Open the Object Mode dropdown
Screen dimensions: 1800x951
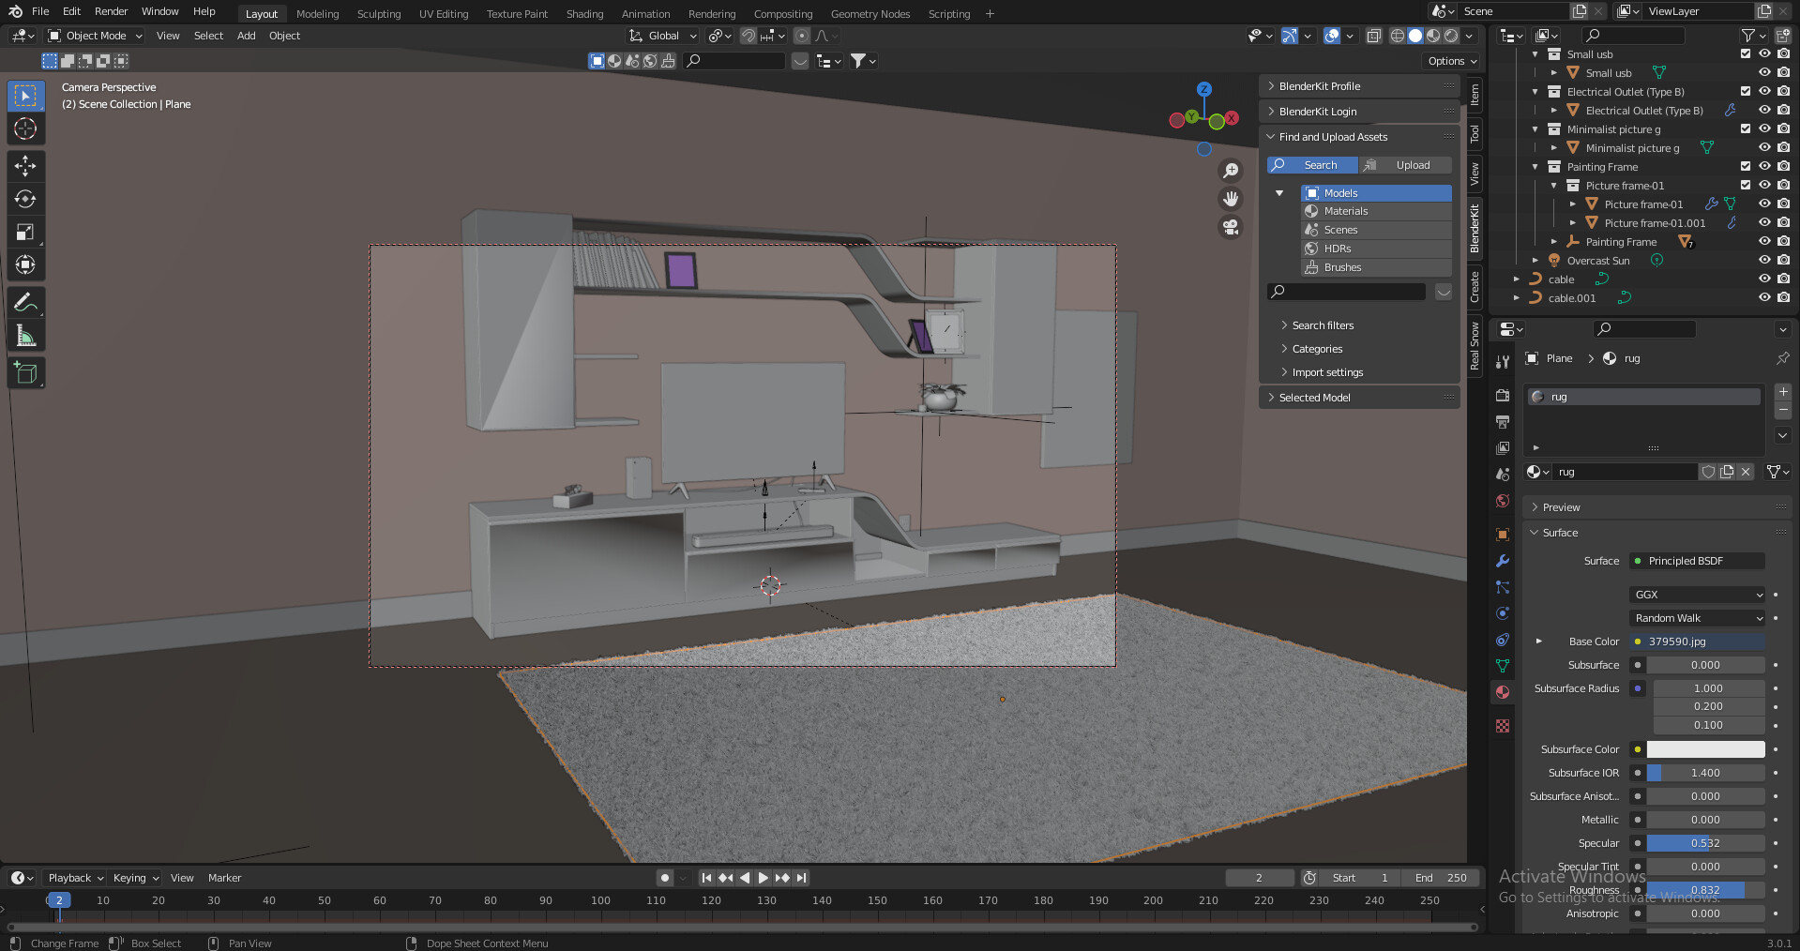(x=95, y=36)
